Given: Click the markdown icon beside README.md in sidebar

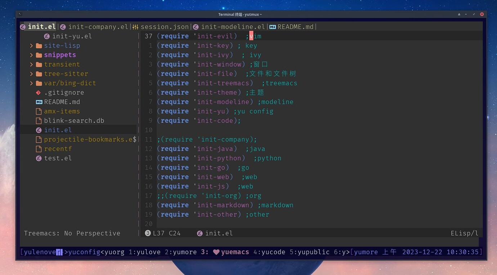Looking at the screenshot, I should pos(39,102).
